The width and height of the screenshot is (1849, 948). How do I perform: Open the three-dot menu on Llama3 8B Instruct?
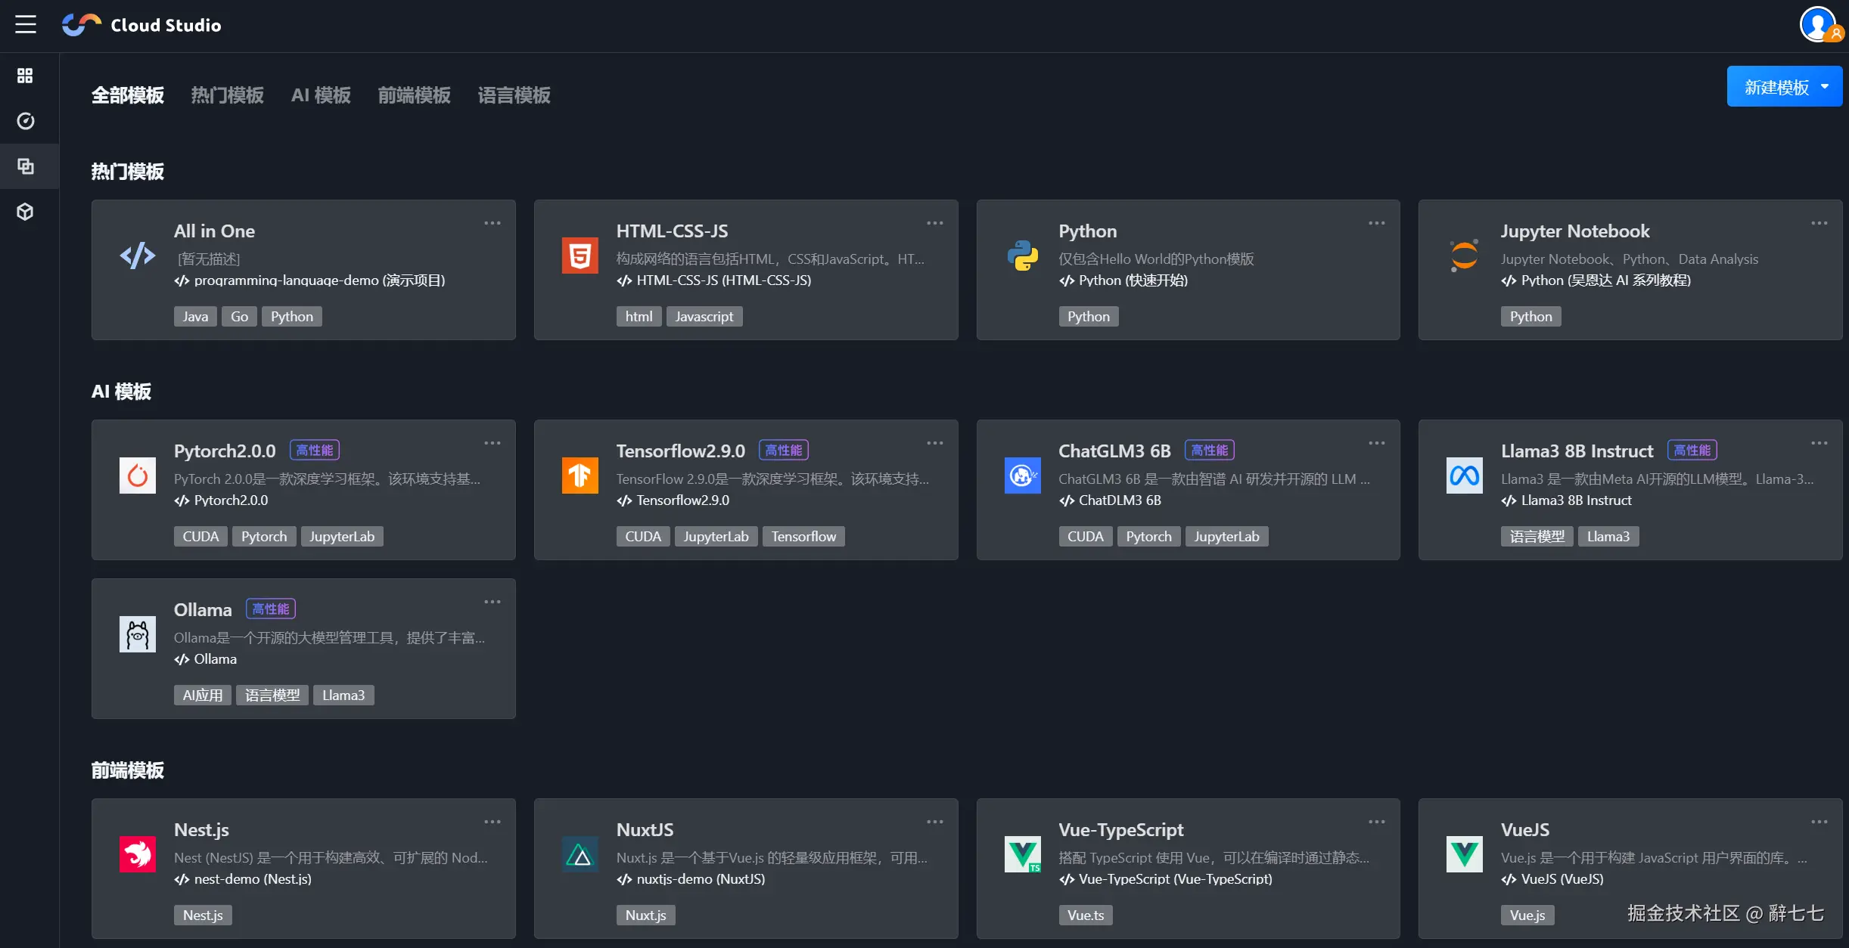1819,443
